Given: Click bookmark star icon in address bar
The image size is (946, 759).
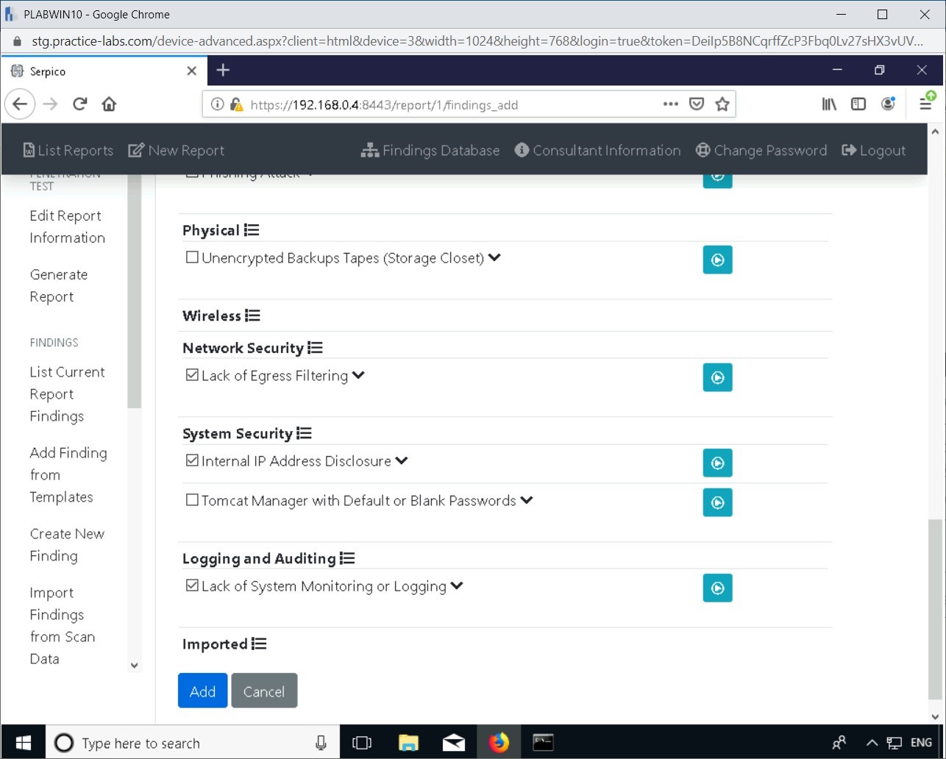Looking at the screenshot, I should tap(722, 104).
